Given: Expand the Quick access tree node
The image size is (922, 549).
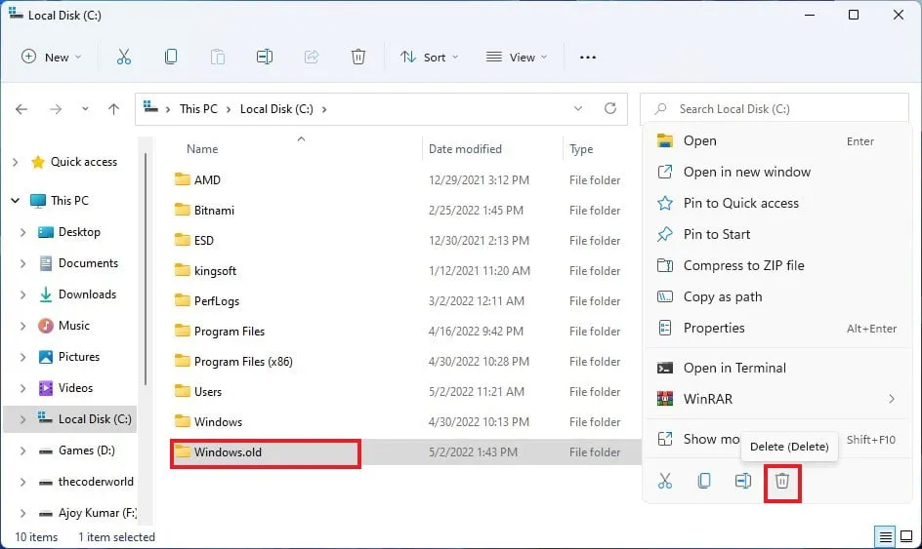Looking at the screenshot, I should tap(16, 162).
